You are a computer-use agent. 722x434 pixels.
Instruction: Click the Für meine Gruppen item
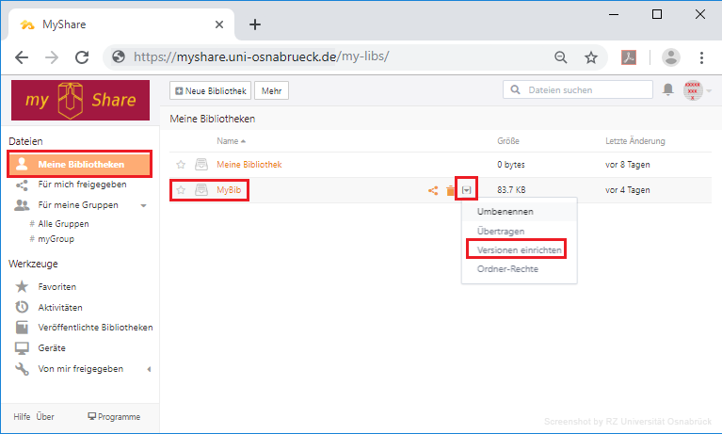(78, 205)
